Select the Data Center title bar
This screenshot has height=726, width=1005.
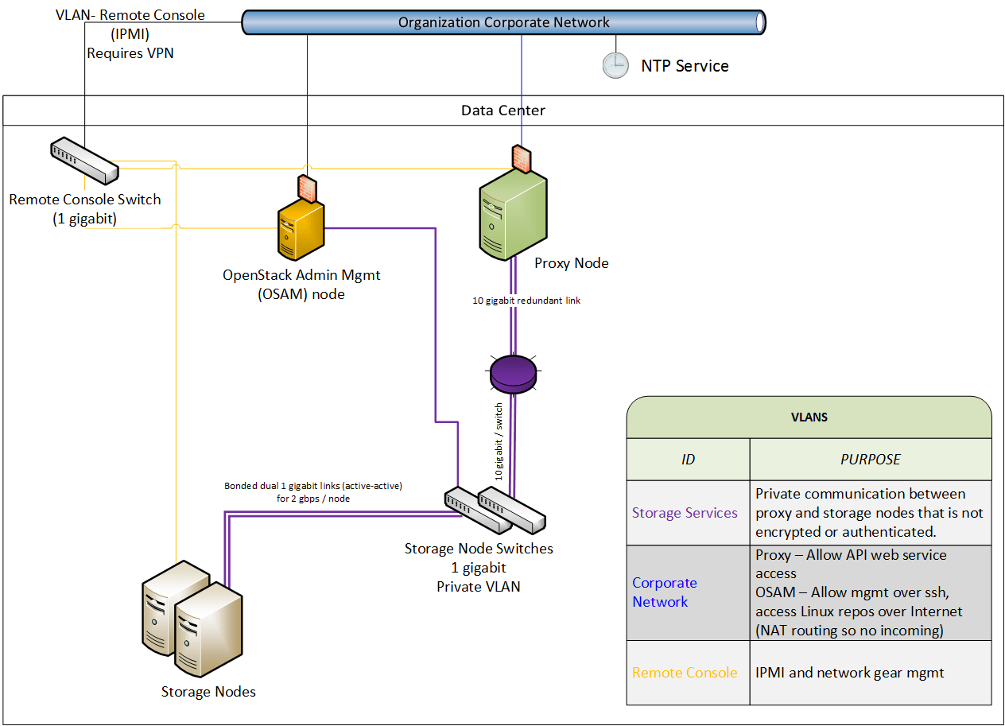502,111
